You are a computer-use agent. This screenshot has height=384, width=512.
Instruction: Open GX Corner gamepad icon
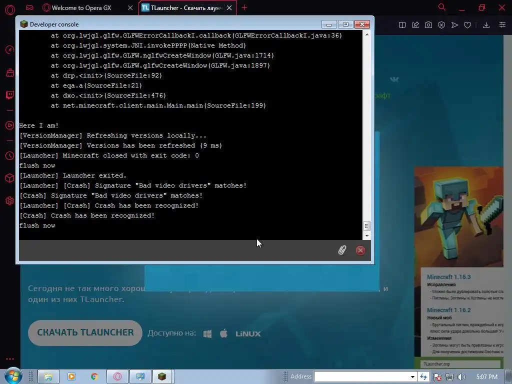pos(29,7)
